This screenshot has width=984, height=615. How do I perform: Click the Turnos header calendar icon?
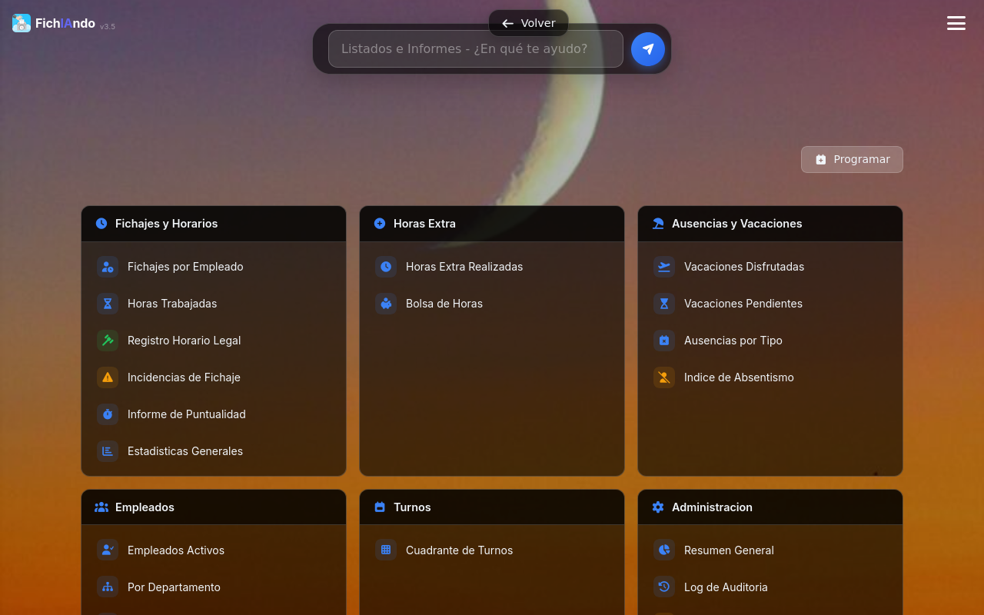point(380,507)
